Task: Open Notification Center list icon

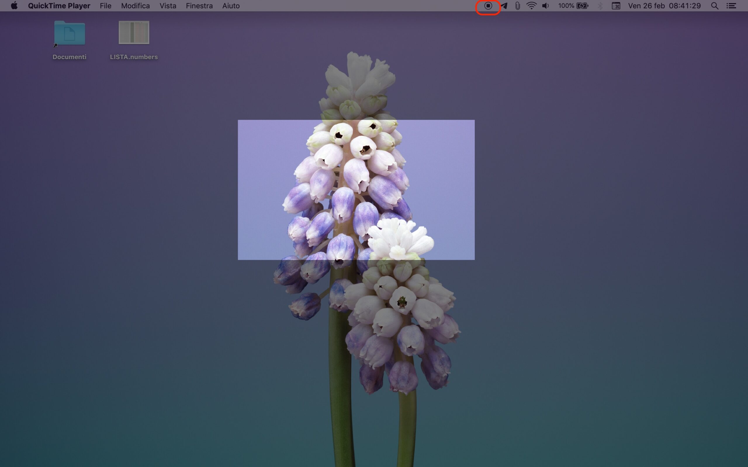Action: (731, 6)
